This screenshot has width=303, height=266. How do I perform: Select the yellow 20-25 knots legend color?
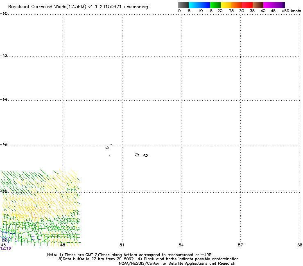click(x=226, y=5)
